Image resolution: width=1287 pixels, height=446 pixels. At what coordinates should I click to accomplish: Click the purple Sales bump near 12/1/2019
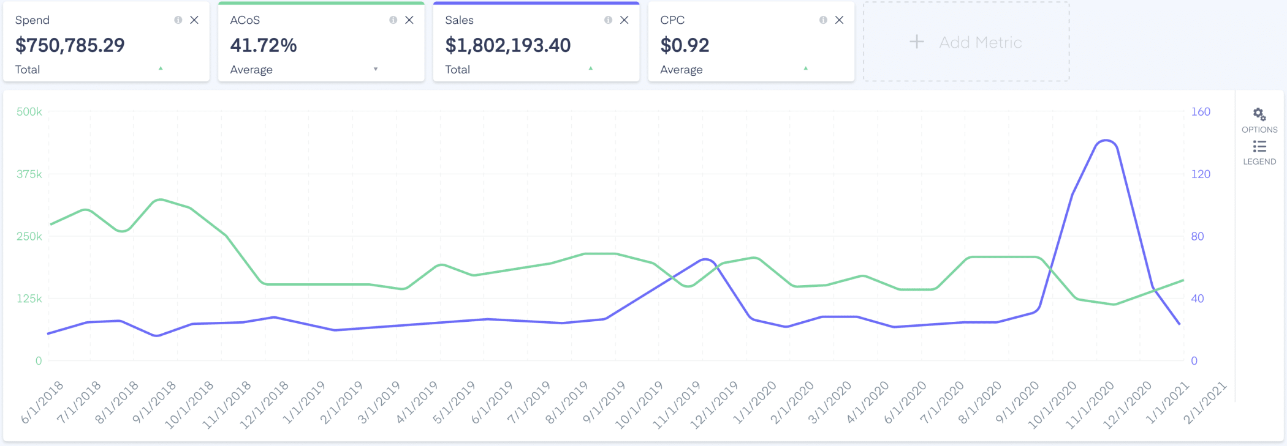pos(706,259)
